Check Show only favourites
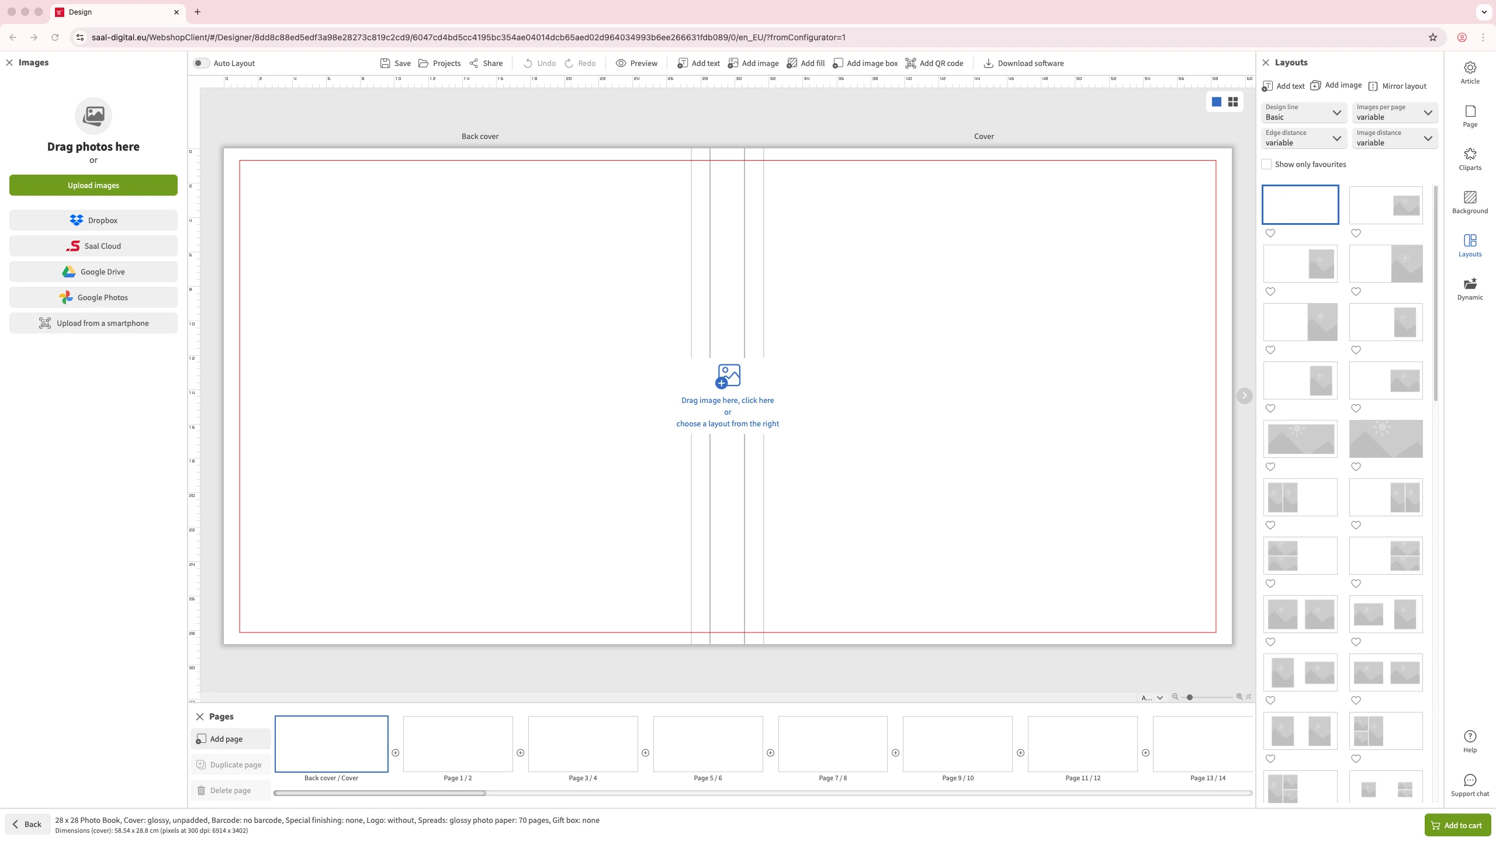The height and width of the screenshot is (841, 1496). click(1266, 164)
